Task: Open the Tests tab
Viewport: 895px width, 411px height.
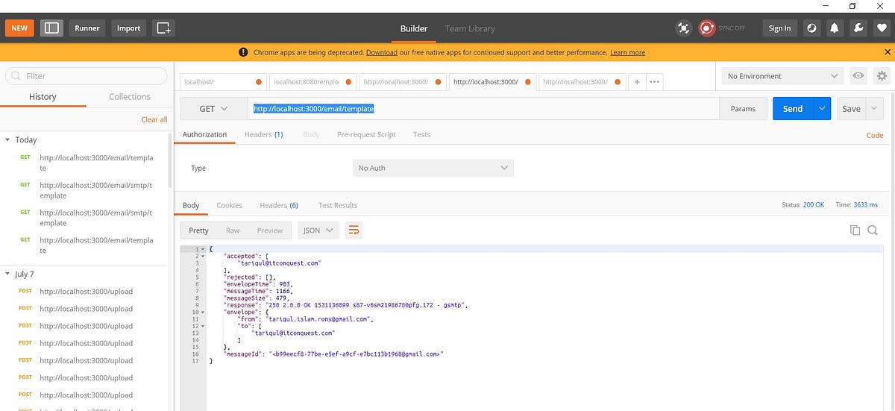Action: pyautogui.click(x=421, y=134)
